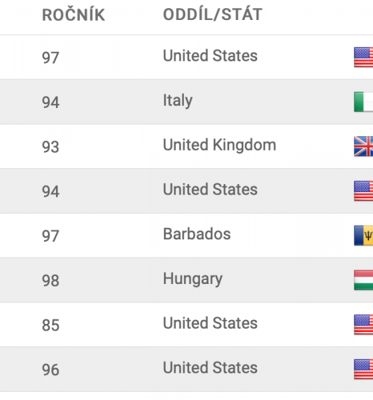Sort by the ODDÍL/STÁT column header
This screenshot has height=400, width=373.
pos(212,14)
